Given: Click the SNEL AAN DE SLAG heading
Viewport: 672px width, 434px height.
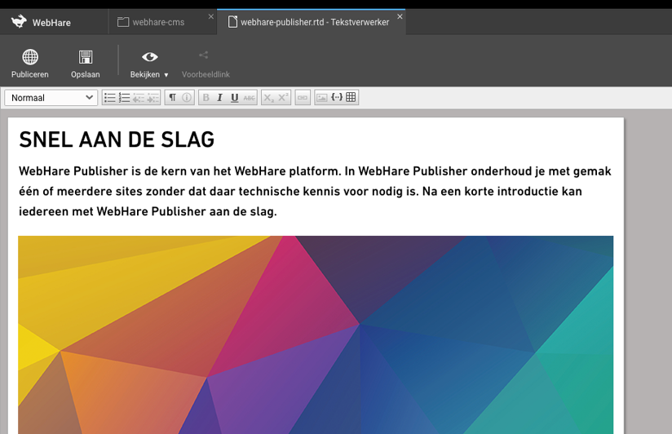Looking at the screenshot, I should pos(117,140).
